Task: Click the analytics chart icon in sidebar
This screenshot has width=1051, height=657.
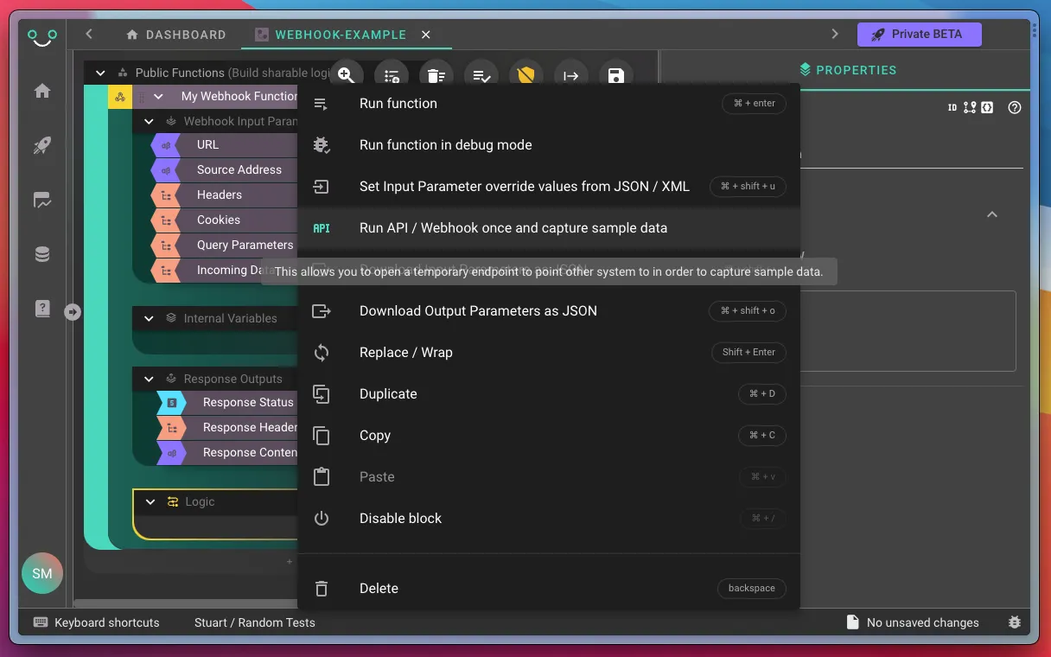Action: [42, 201]
